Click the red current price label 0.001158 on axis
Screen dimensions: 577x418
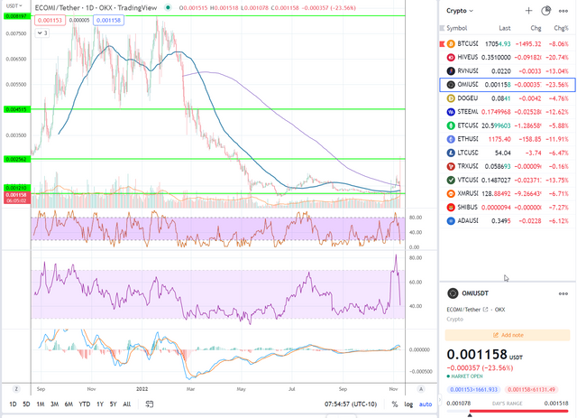16,198
